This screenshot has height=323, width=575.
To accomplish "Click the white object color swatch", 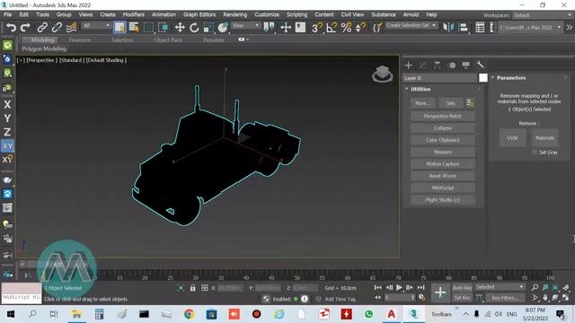I will pyautogui.click(x=483, y=78).
